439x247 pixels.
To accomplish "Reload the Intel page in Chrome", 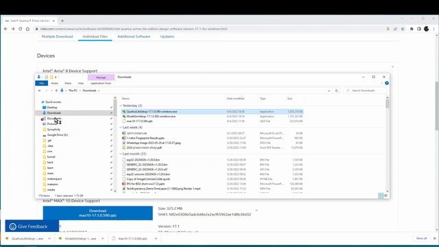I will coord(20,29).
